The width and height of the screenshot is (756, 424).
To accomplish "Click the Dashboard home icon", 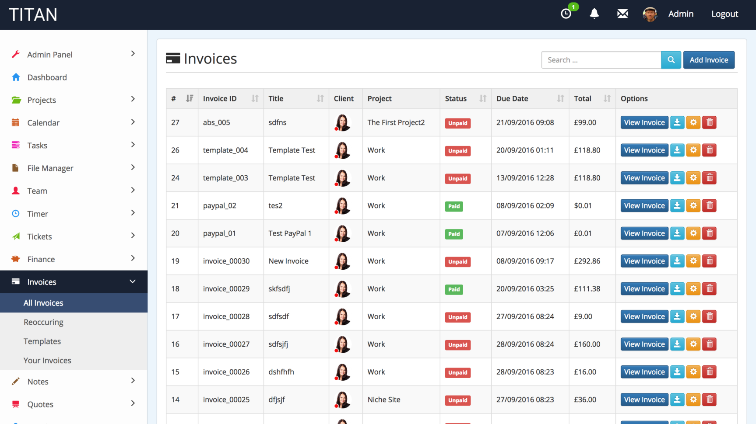I will click(x=16, y=77).
